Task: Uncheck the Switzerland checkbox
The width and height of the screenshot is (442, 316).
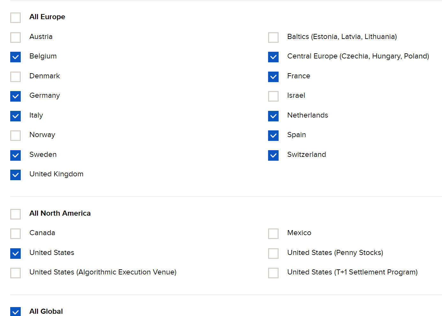Action: (x=273, y=155)
